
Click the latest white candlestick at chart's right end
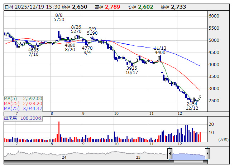coord(200,96)
